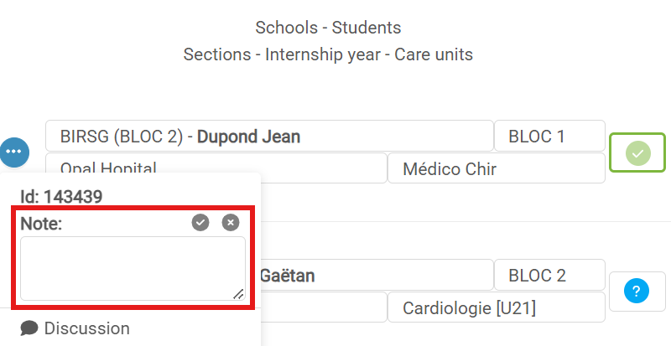This screenshot has width=671, height=346.
Task: Click the Sections - Internship year - Care units header
Action: (328, 54)
